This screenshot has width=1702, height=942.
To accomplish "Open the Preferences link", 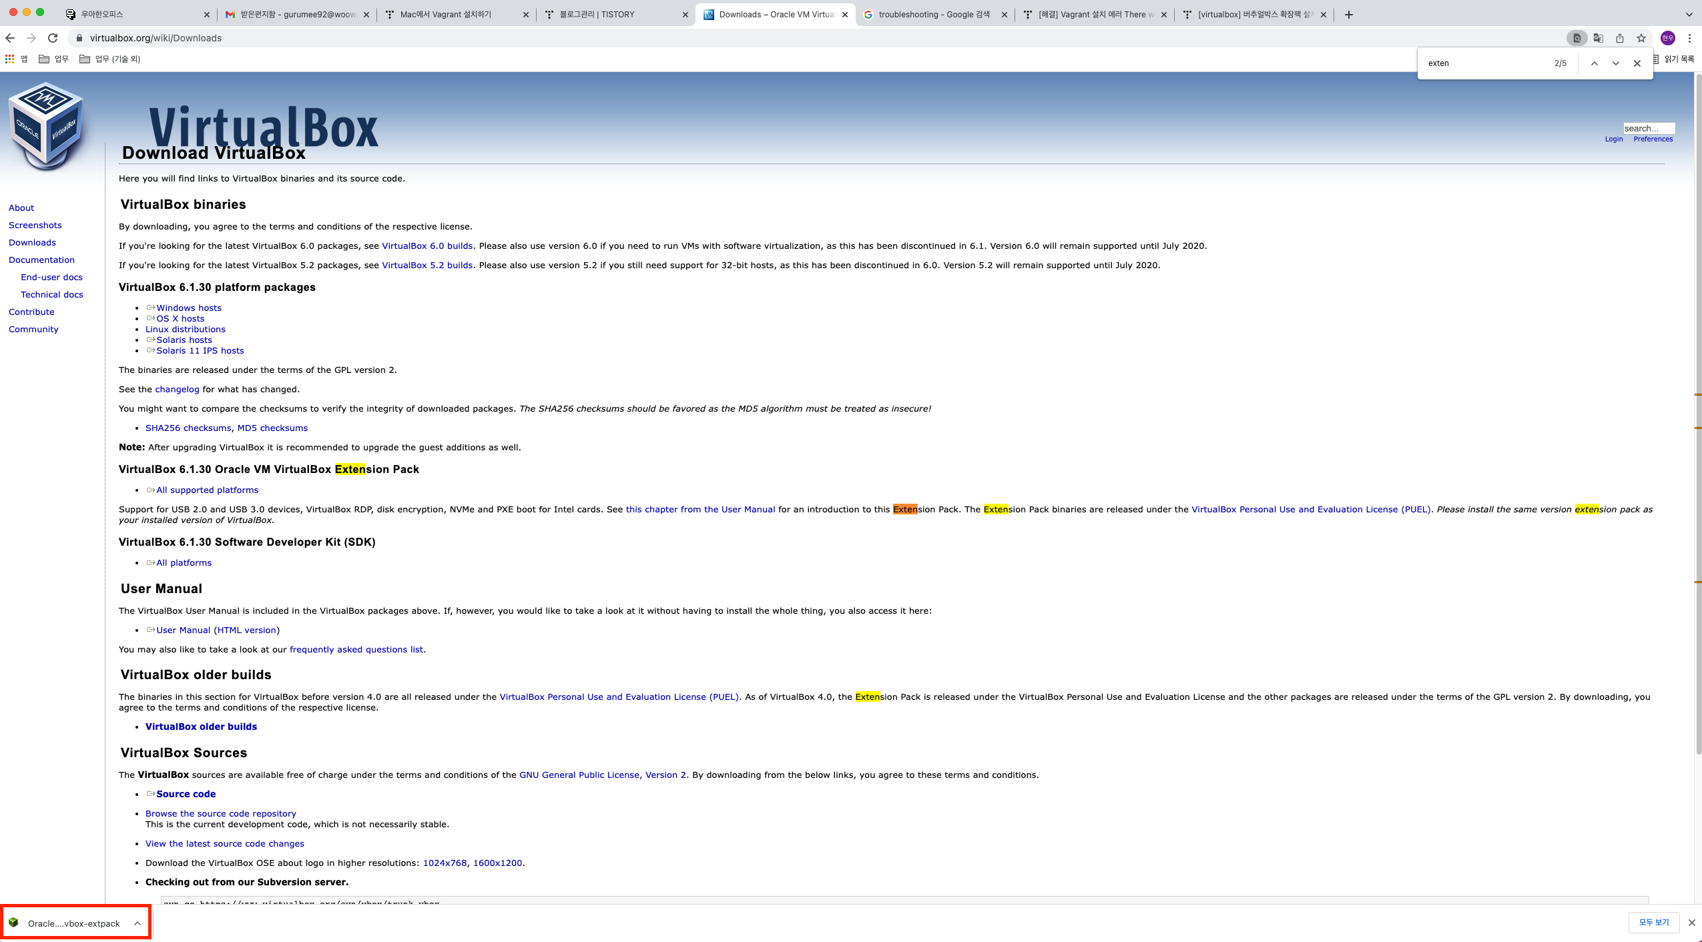I will pos(1653,139).
